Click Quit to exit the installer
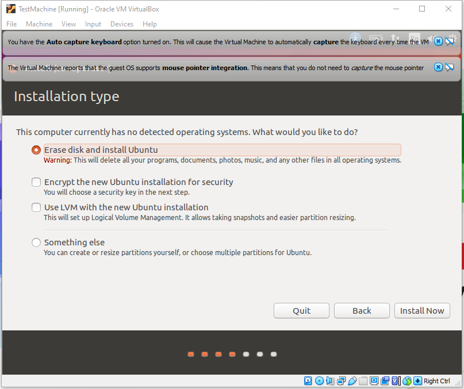464x389 pixels. tap(301, 310)
